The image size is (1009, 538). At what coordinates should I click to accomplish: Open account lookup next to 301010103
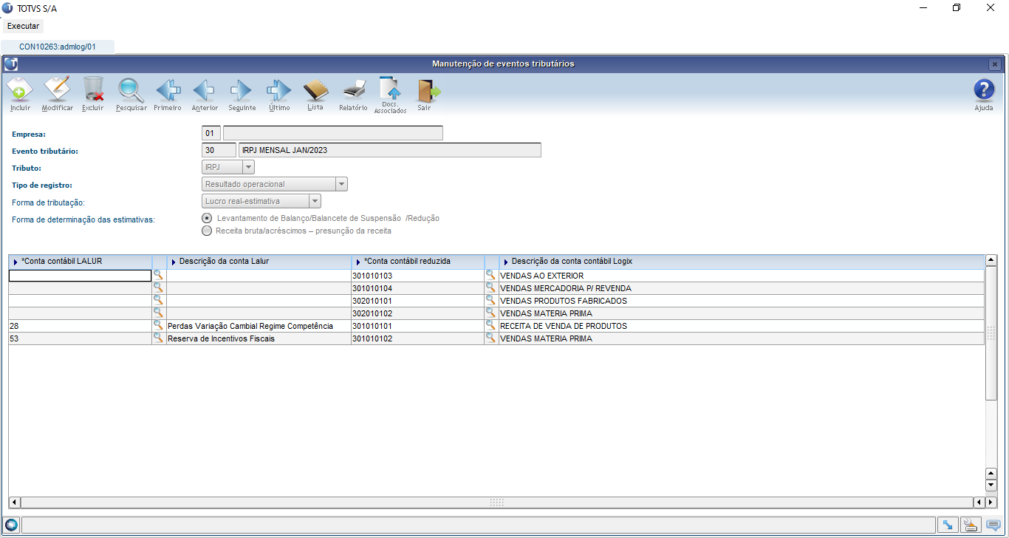pos(490,275)
